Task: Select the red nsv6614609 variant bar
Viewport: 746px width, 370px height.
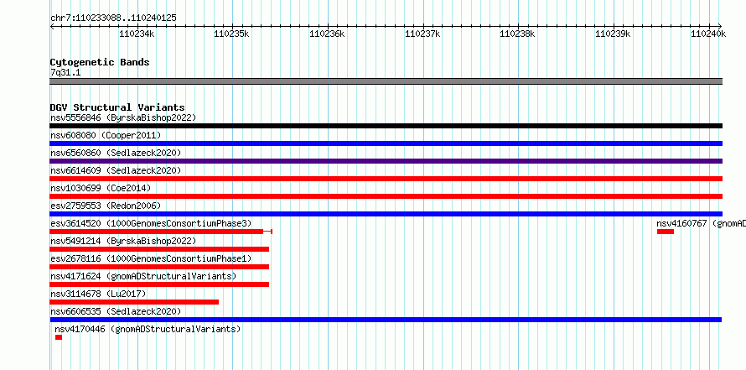Action: pyautogui.click(x=386, y=179)
